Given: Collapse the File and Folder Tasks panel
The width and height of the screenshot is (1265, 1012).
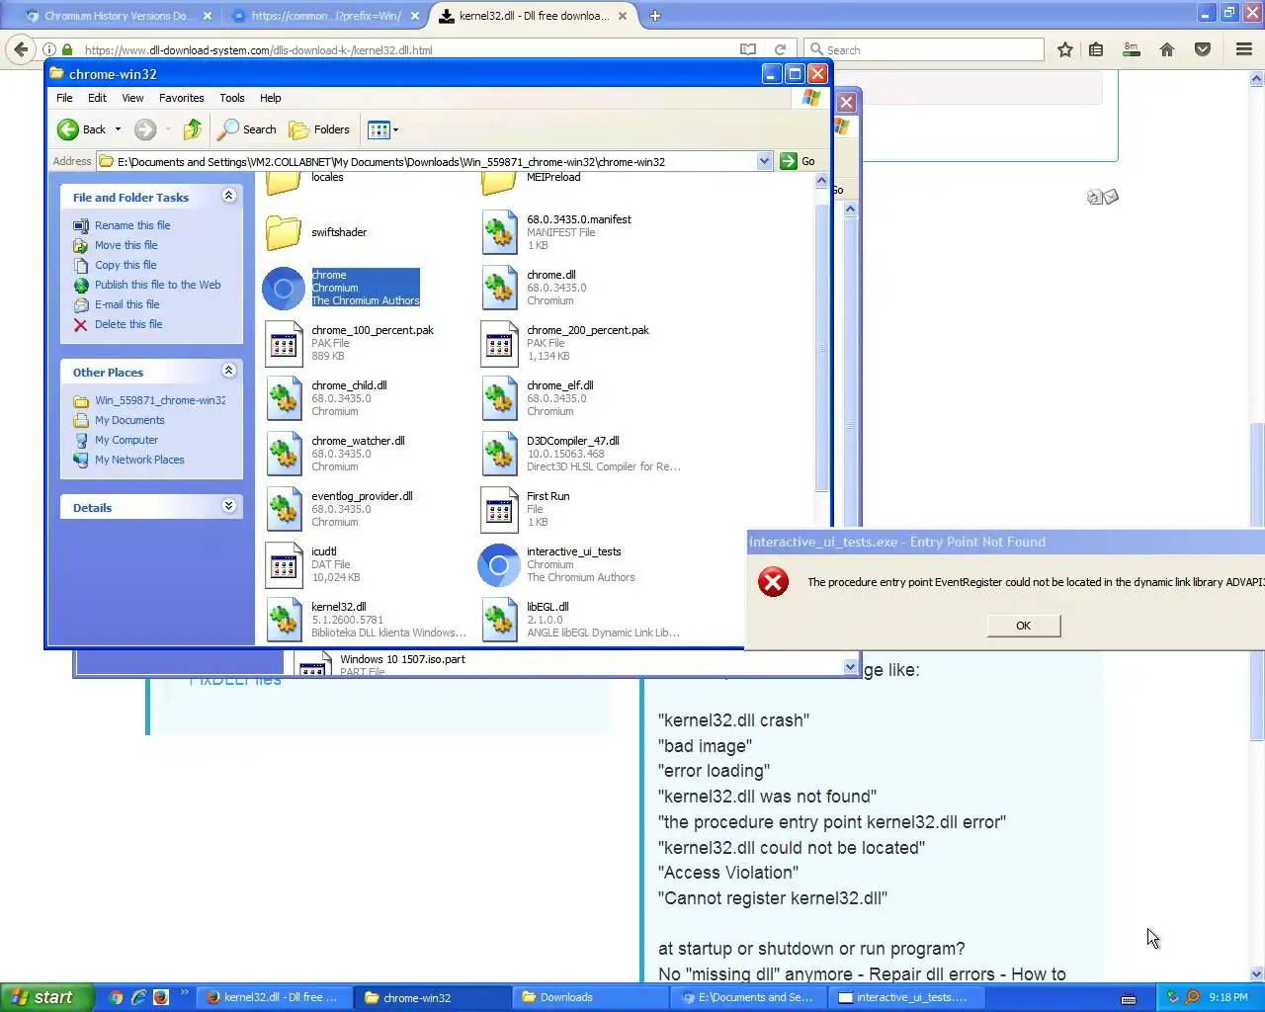Looking at the screenshot, I should click(x=228, y=197).
